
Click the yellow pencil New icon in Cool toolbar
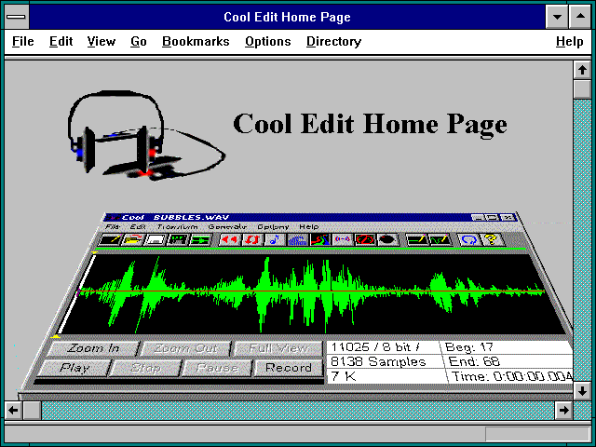pos(110,240)
